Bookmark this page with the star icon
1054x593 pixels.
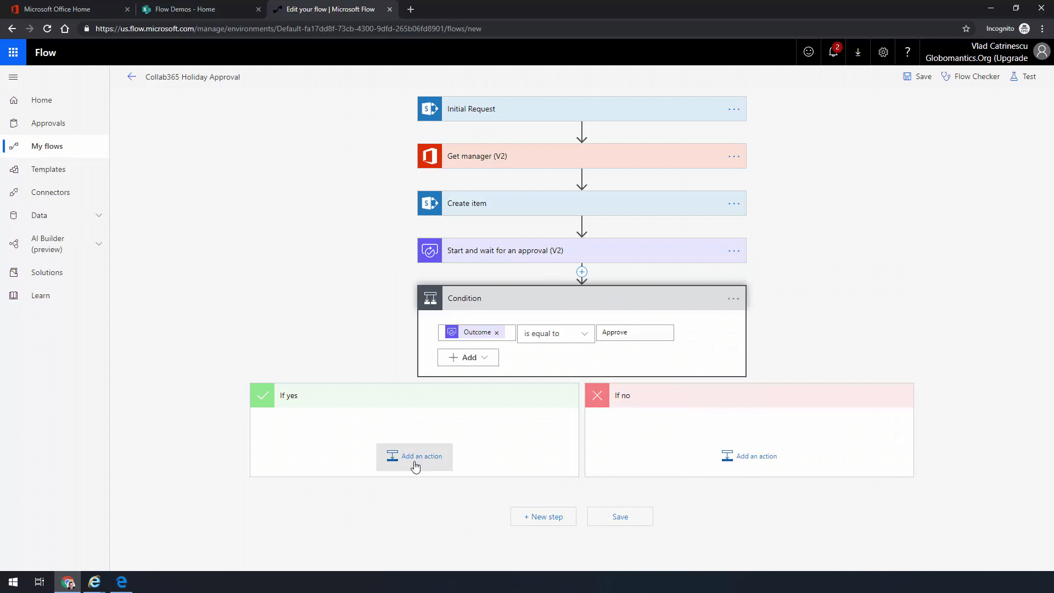tap(966, 29)
